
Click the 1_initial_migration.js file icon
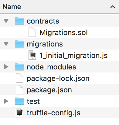click(32, 55)
